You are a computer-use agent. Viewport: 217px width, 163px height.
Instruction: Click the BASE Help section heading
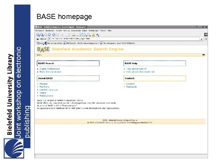[x=131, y=63]
